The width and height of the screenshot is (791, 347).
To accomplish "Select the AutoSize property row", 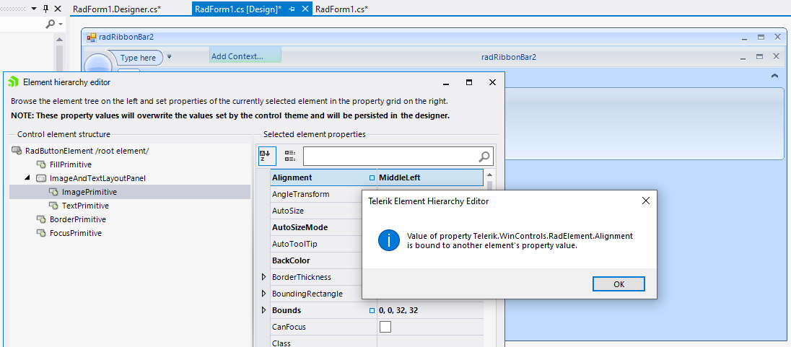I will pos(316,211).
